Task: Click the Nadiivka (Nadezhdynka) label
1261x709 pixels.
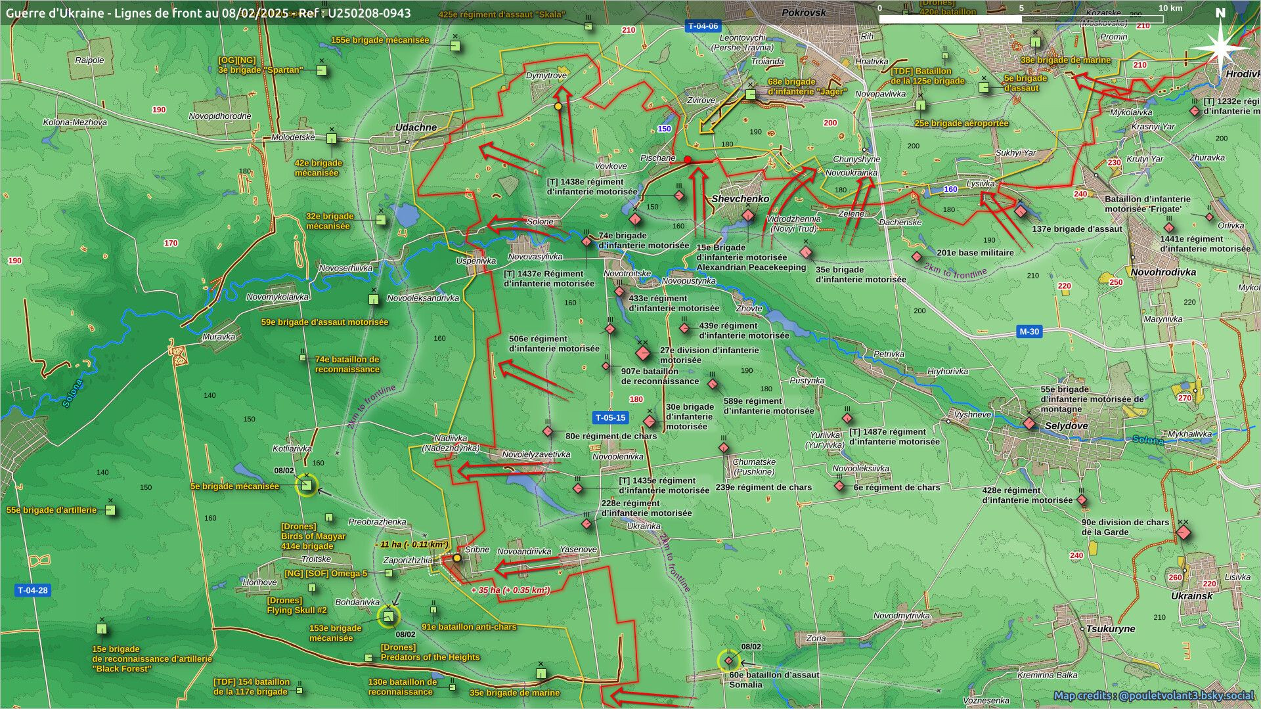Action: point(451,443)
